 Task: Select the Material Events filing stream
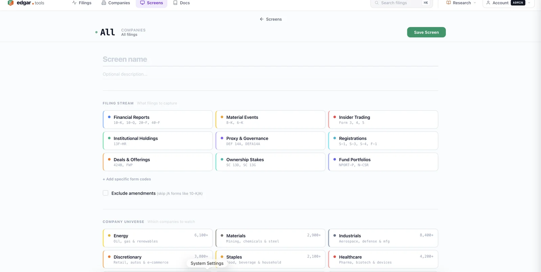click(x=270, y=120)
